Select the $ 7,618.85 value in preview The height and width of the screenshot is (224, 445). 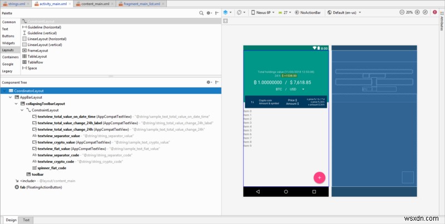(x=300, y=83)
